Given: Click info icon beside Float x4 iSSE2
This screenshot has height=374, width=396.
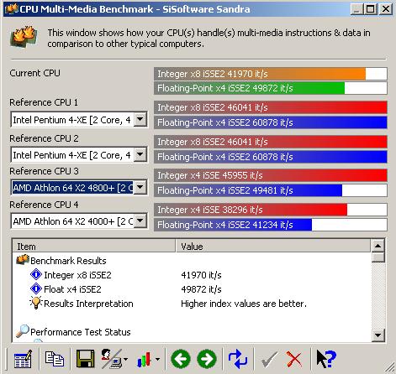Looking at the screenshot, I should 36,288.
